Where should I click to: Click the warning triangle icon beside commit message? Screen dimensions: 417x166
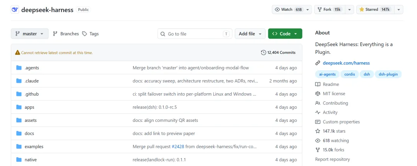click(x=17, y=53)
